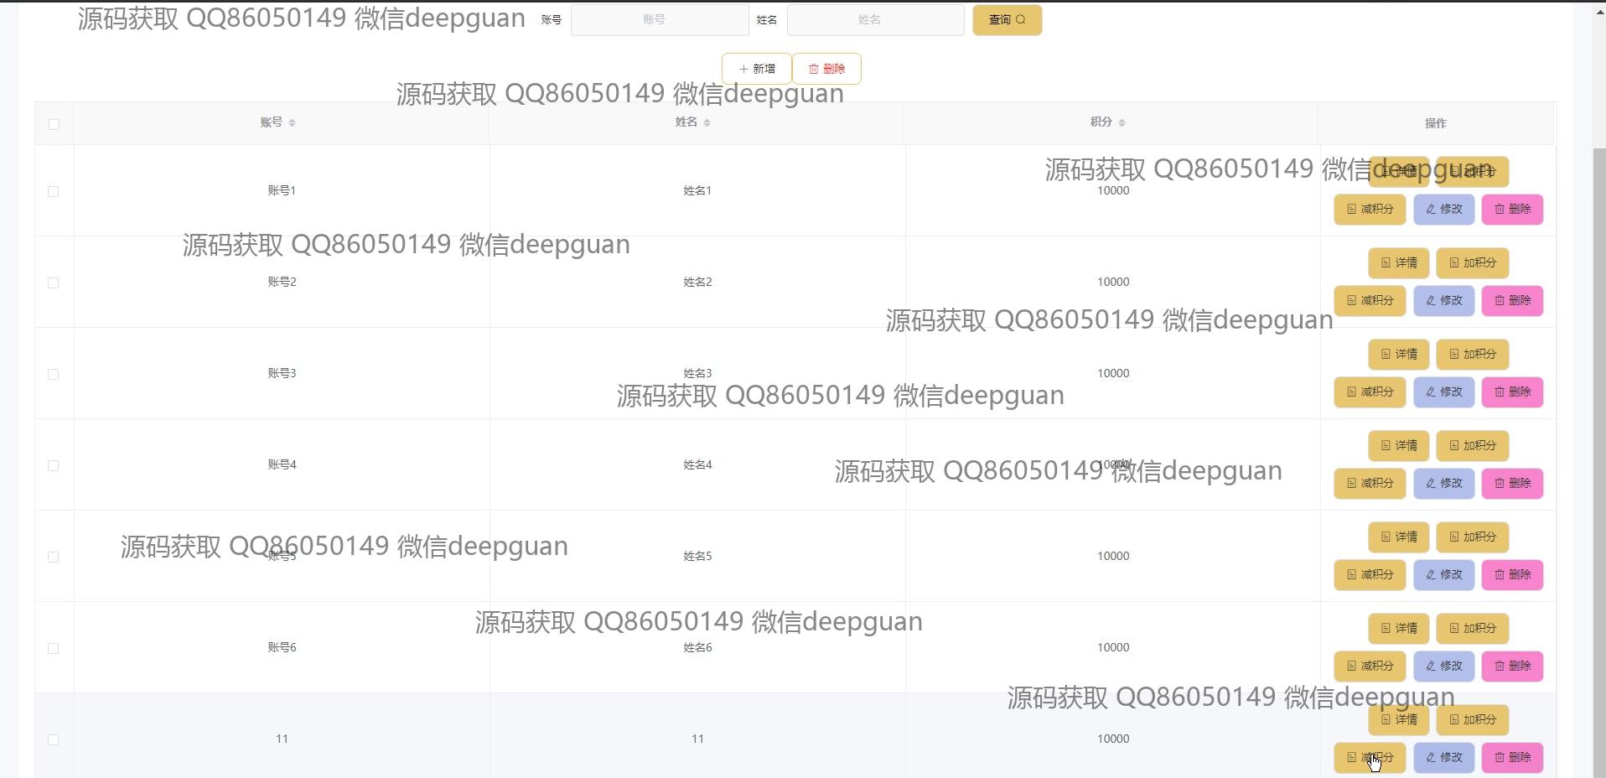Tick the checkbox for row 账号6
The width and height of the screenshot is (1606, 778).
54,648
